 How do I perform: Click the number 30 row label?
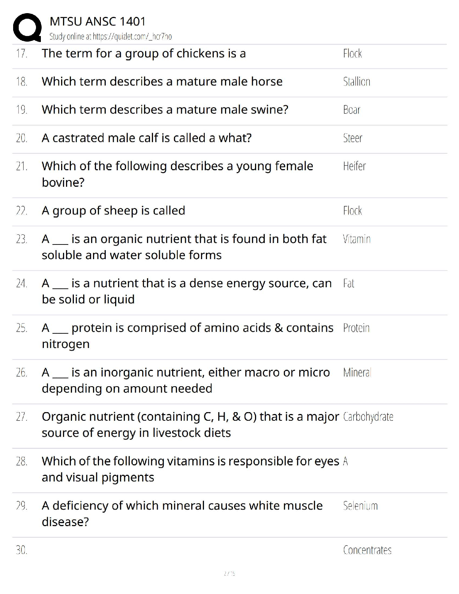point(21,550)
